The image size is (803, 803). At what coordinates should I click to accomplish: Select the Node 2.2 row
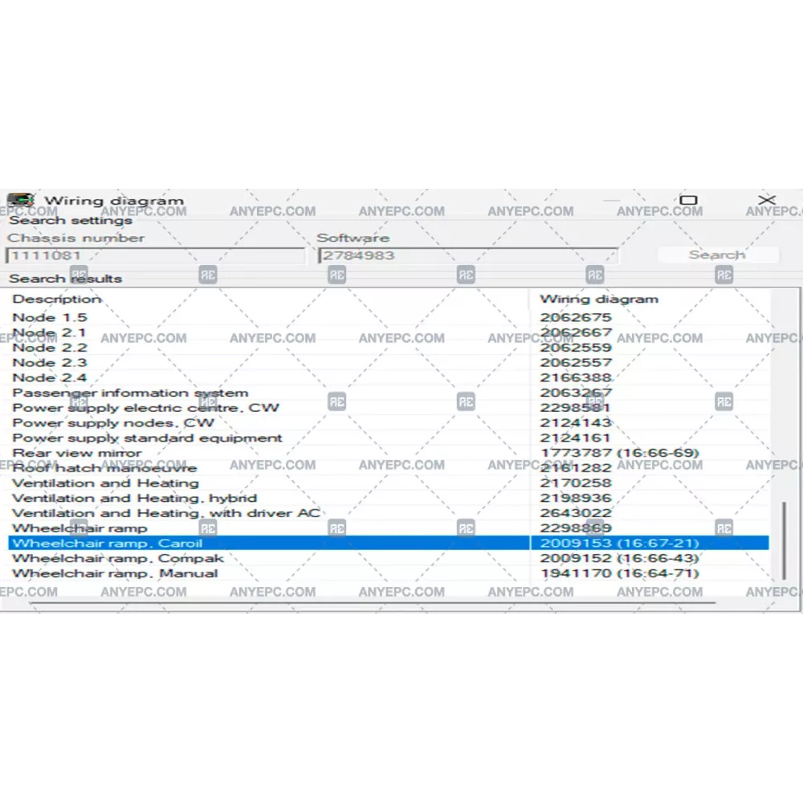[x=50, y=348]
